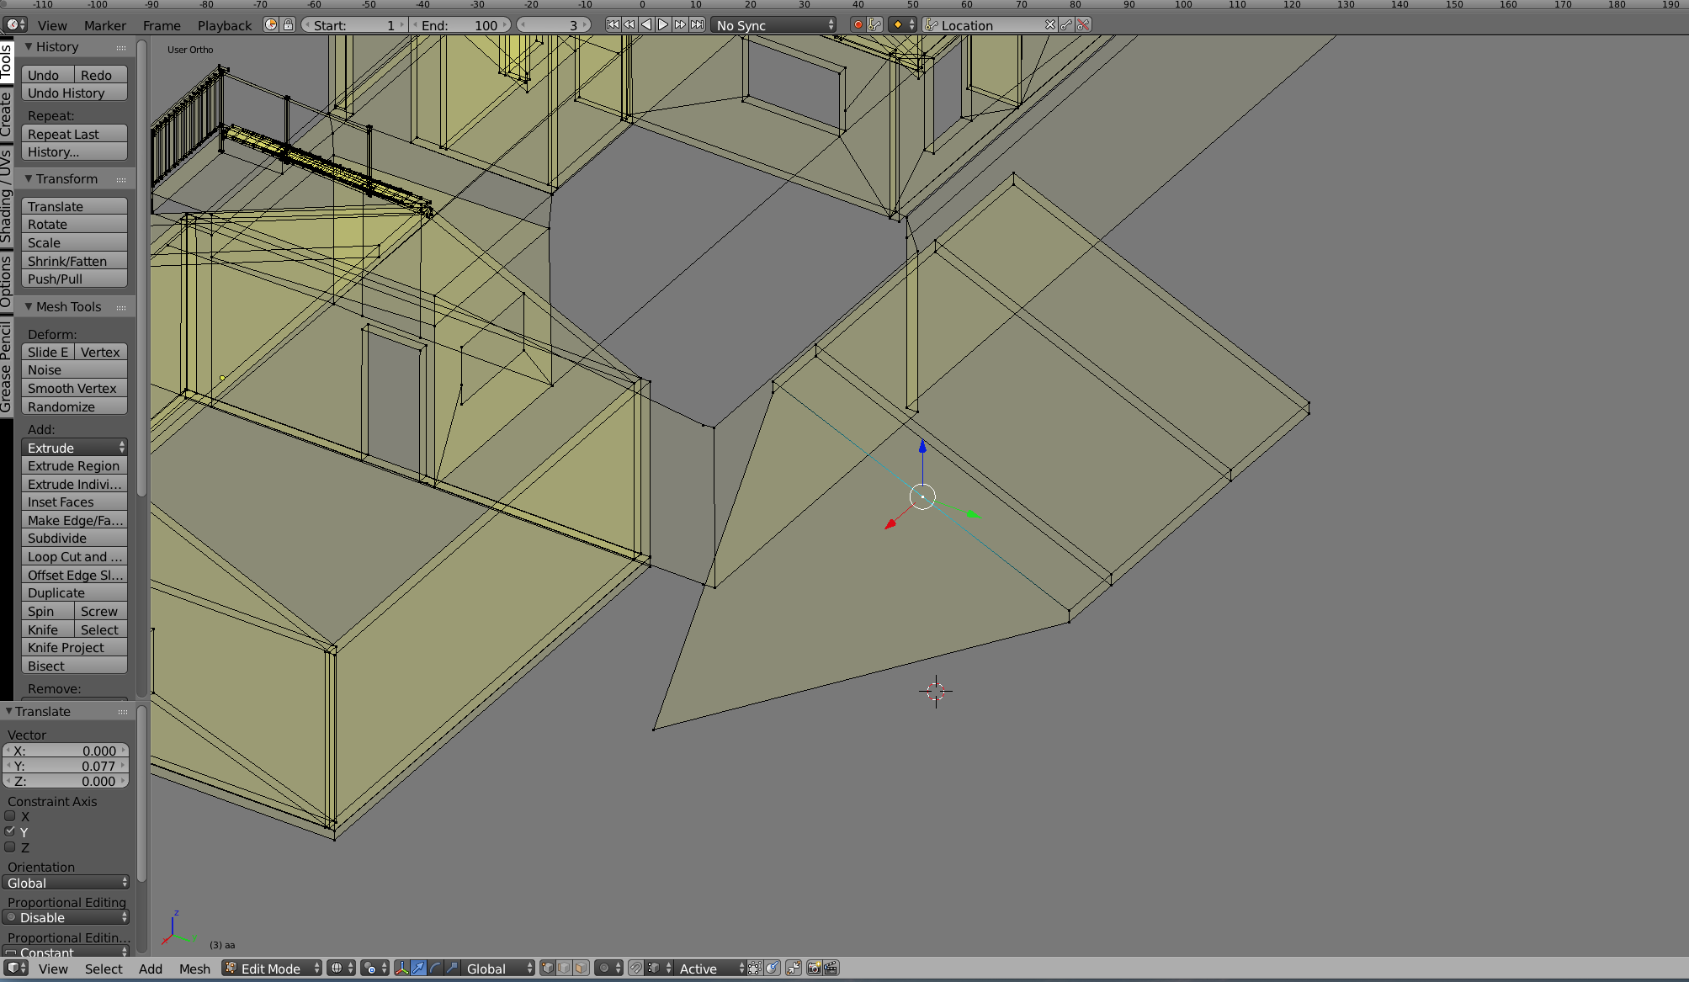Click the Loop Cut and Slide button

[x=74, y=557]
